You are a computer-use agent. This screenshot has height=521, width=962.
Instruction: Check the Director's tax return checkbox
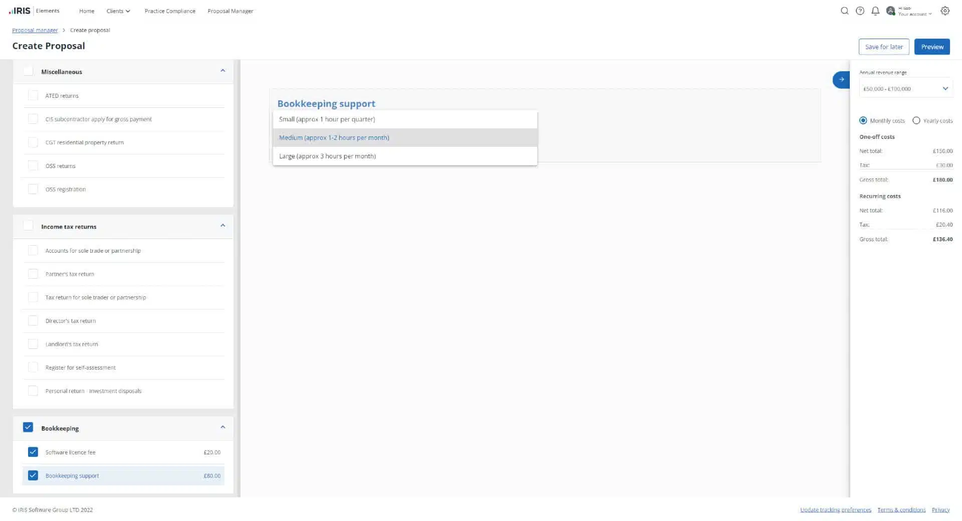click(x=33, y=320)
